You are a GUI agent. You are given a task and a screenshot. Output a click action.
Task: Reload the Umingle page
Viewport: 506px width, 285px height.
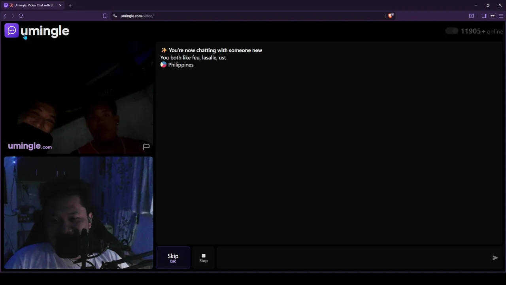click(21, 16)
